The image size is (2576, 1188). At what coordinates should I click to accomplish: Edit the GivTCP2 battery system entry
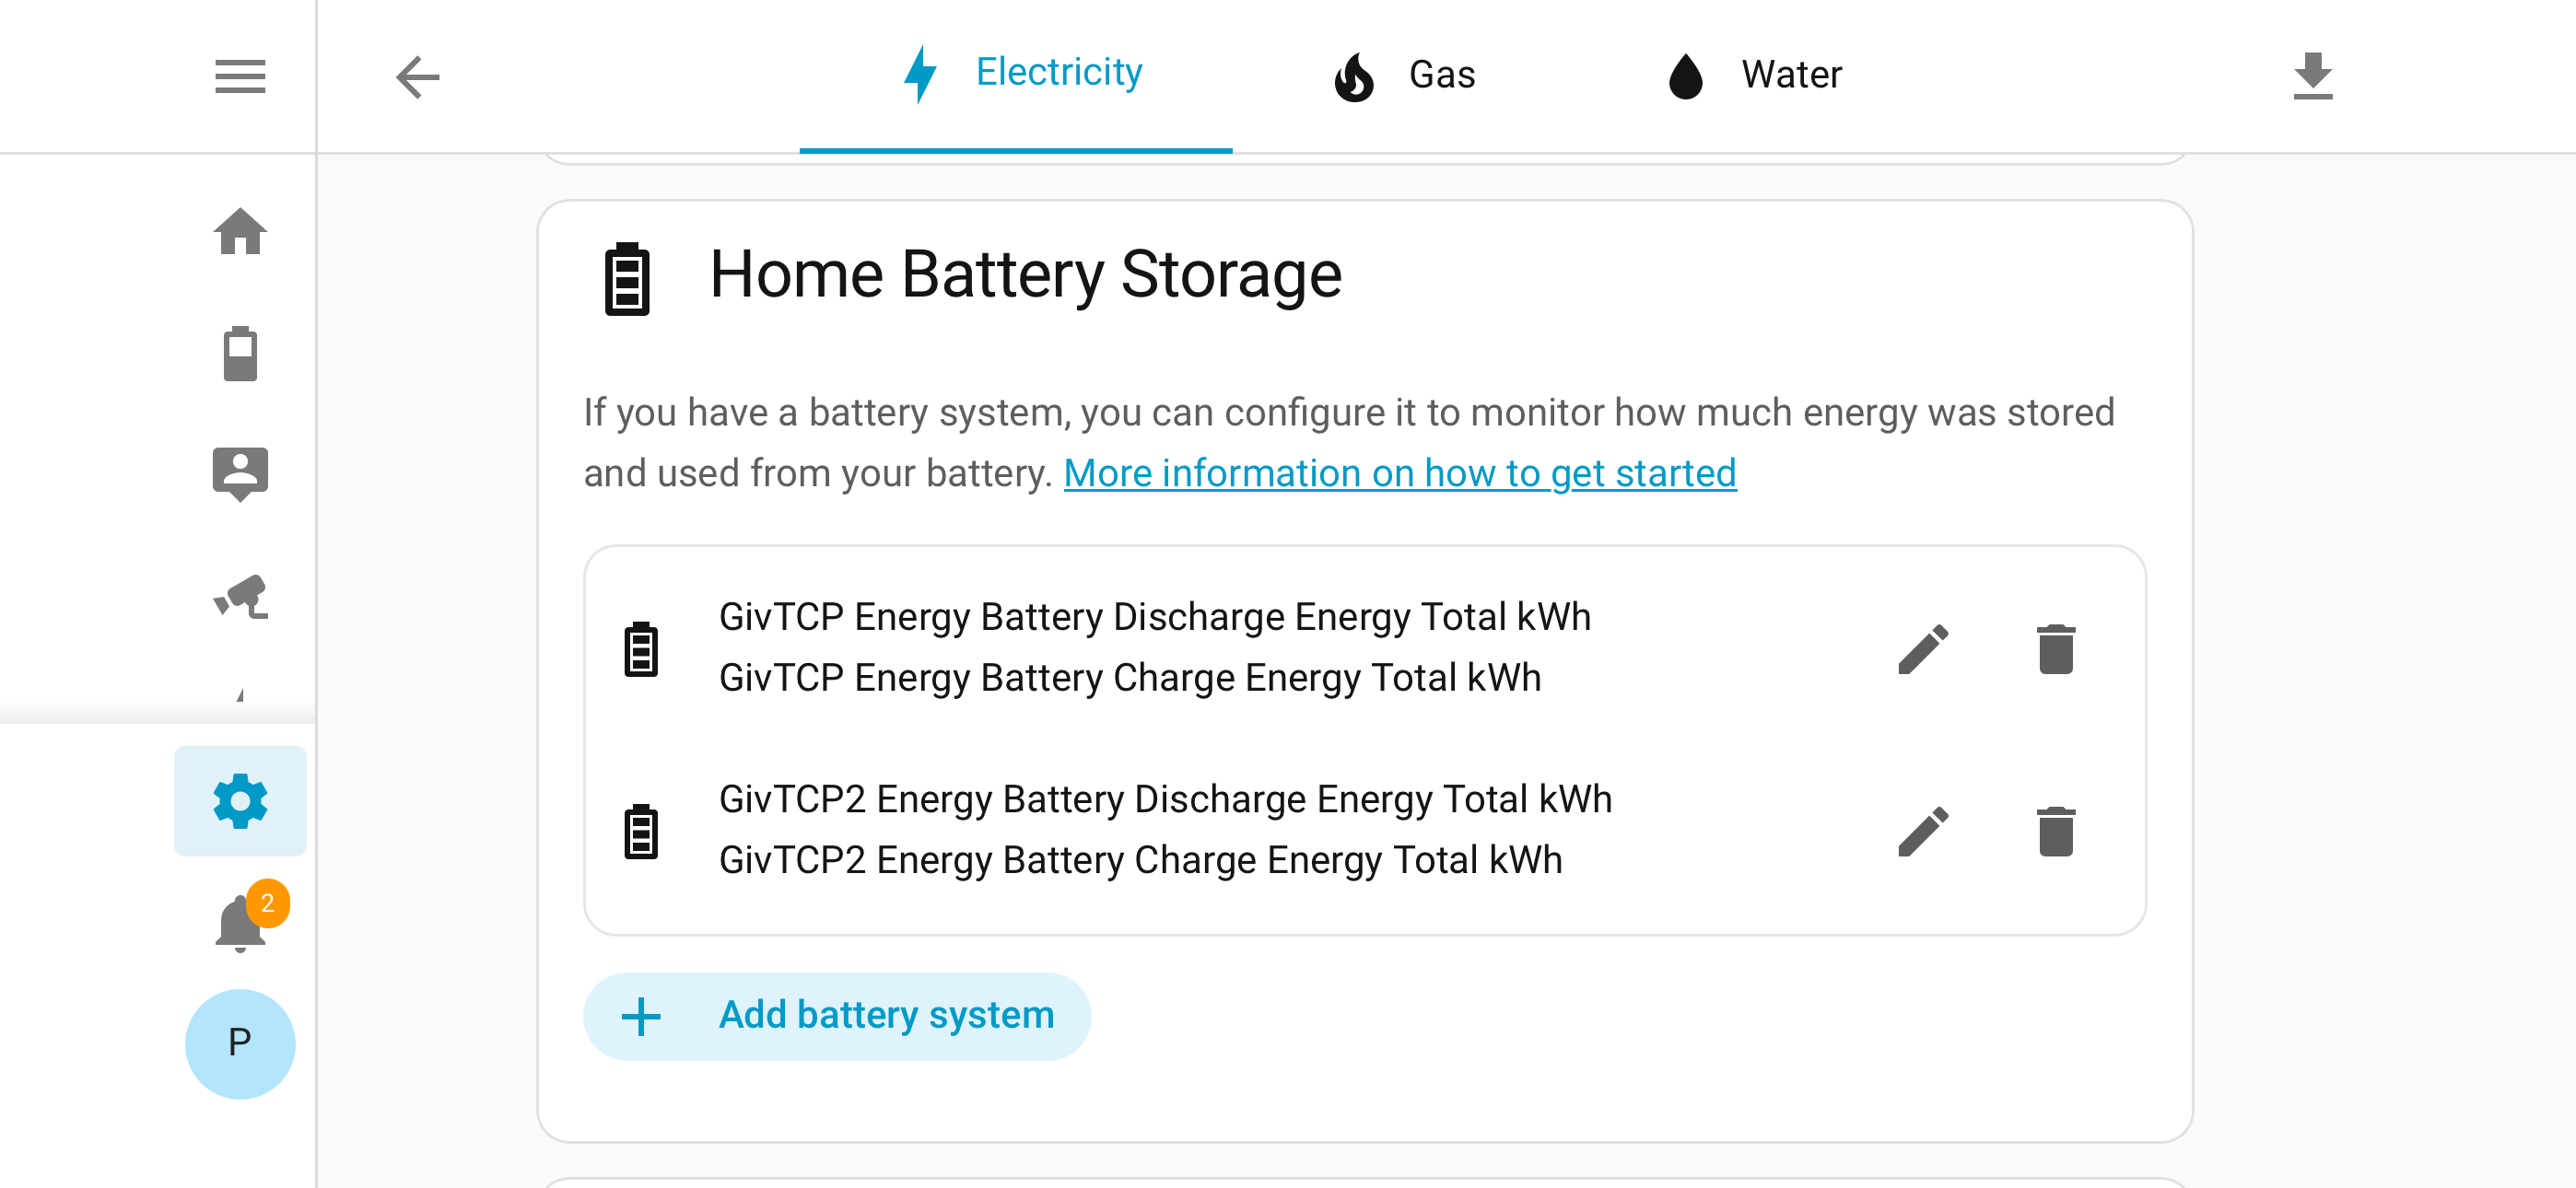coord(1923,831)
